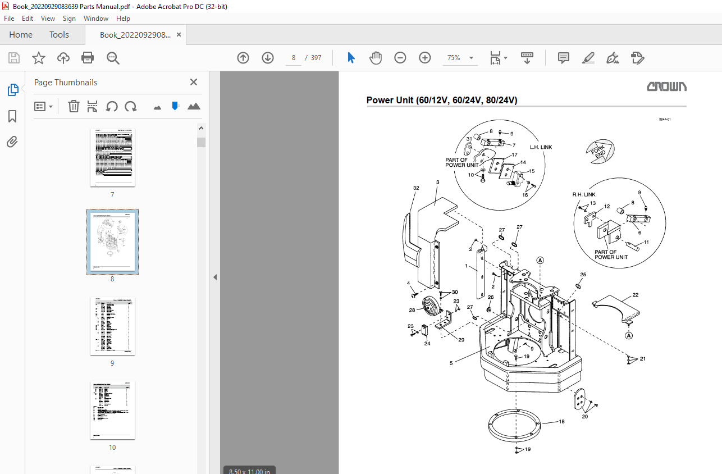The width and height of the screenshot is (722, 474).
Task: Select the page 10 thumbnail
Action: [112, 411]
